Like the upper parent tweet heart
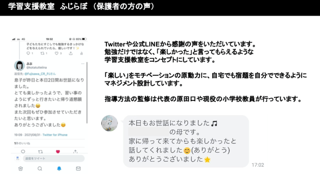 tap(56, 53)
